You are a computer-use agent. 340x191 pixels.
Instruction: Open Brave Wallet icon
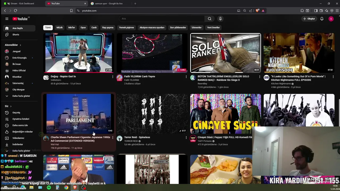(321, 11)
